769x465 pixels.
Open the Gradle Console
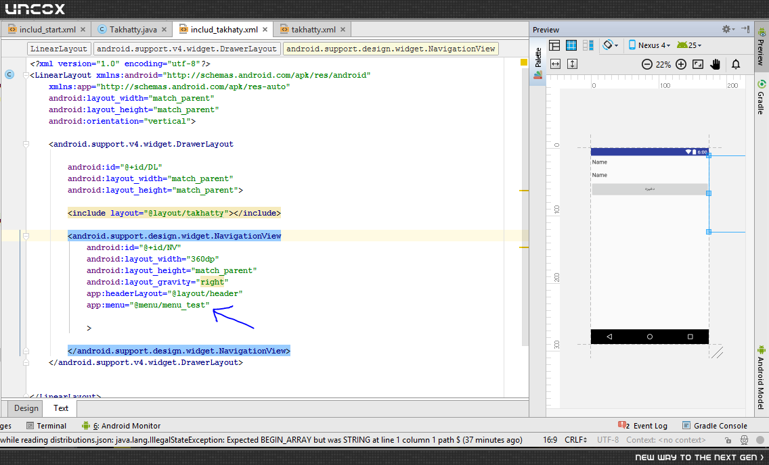715,426
